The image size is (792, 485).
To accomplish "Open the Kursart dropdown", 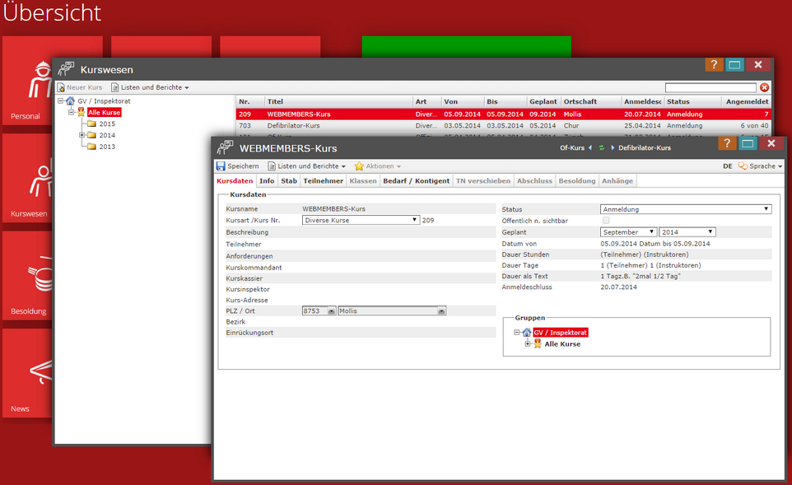I will 361,220.
